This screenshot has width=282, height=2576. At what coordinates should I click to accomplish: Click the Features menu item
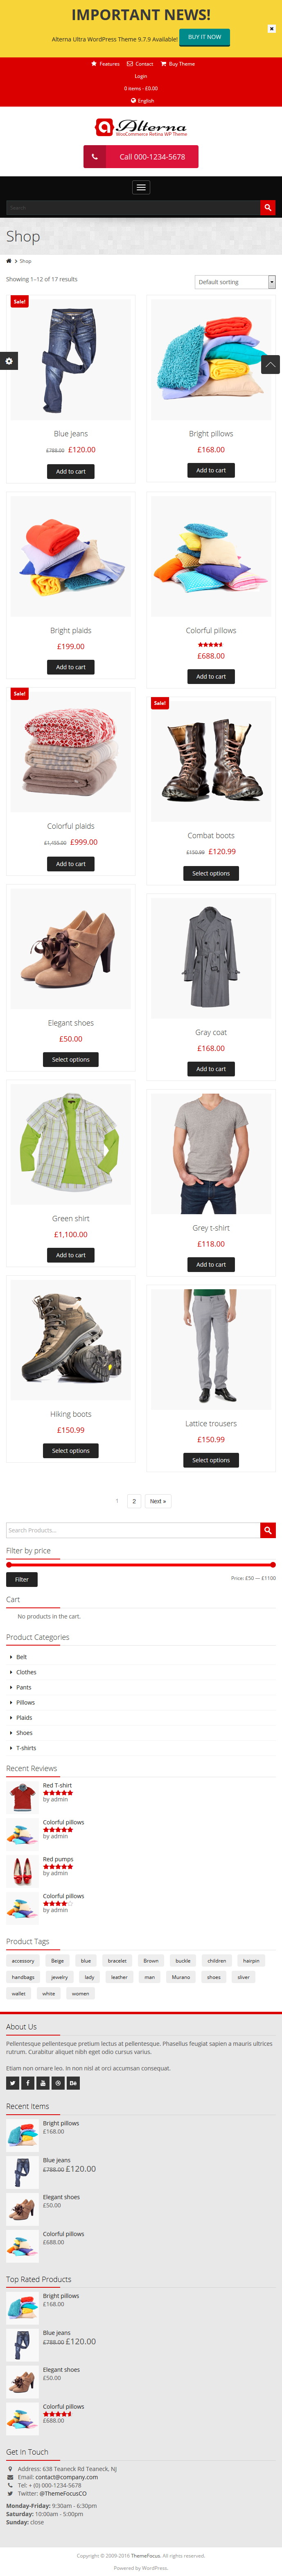(x=105, y=64)
